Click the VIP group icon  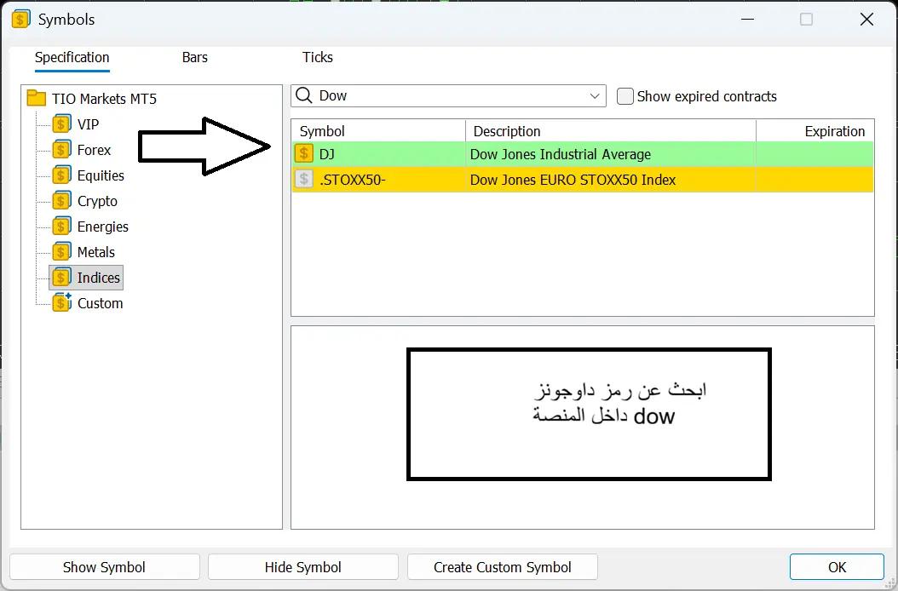62,123
